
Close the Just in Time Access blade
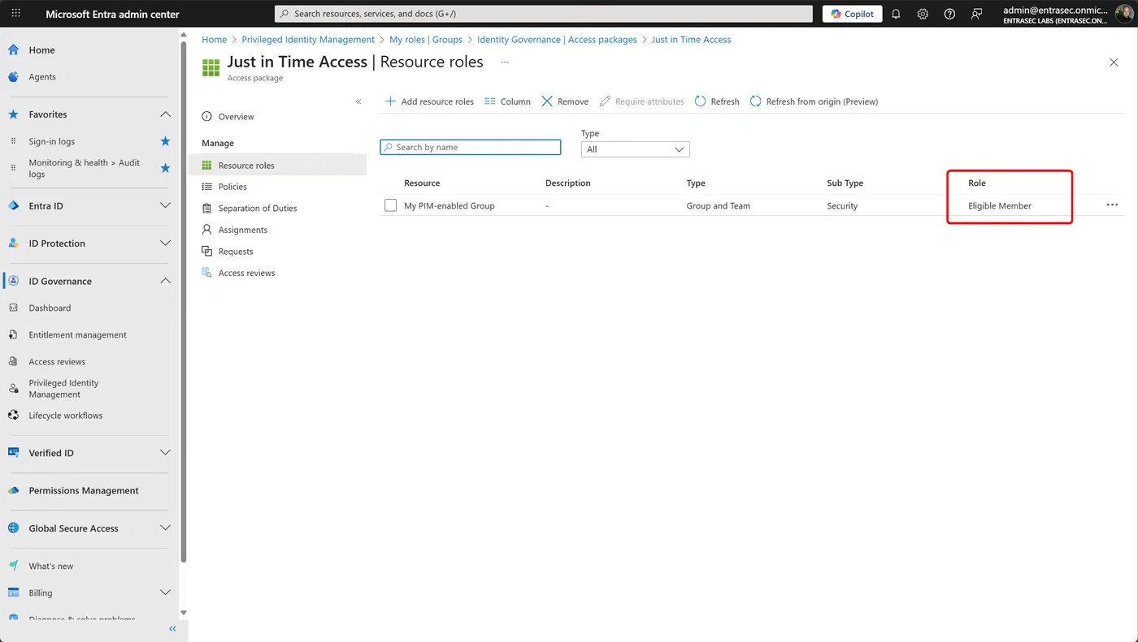click(1114, 62)
